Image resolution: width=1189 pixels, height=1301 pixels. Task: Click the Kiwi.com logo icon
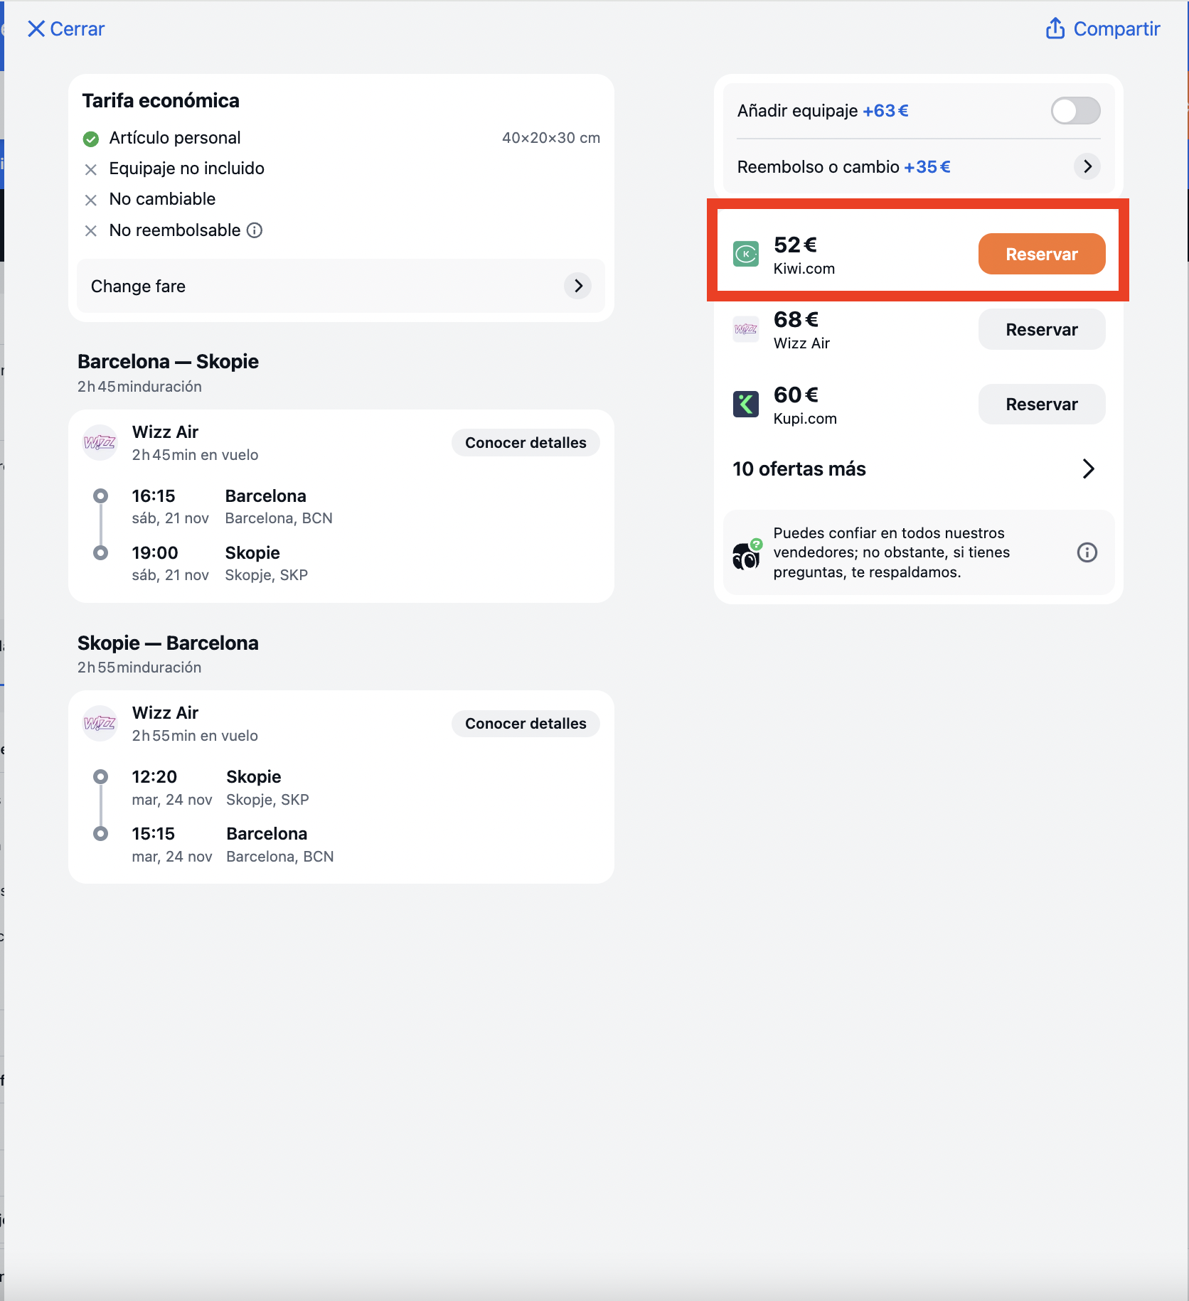click(746, 254)
